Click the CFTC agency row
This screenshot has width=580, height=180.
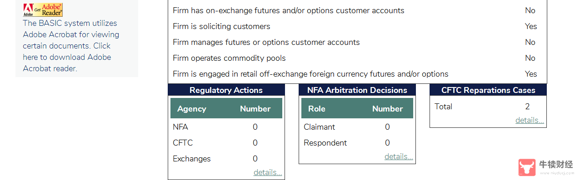[226, 143]
